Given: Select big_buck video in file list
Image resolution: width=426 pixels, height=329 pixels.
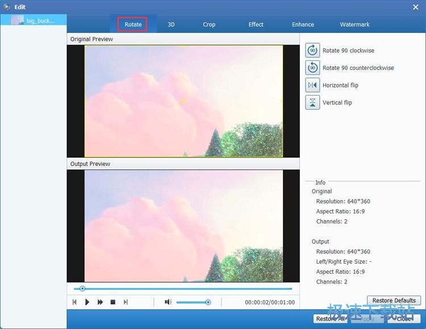Looking at the screenshot, I should click(x=34, y=20).
